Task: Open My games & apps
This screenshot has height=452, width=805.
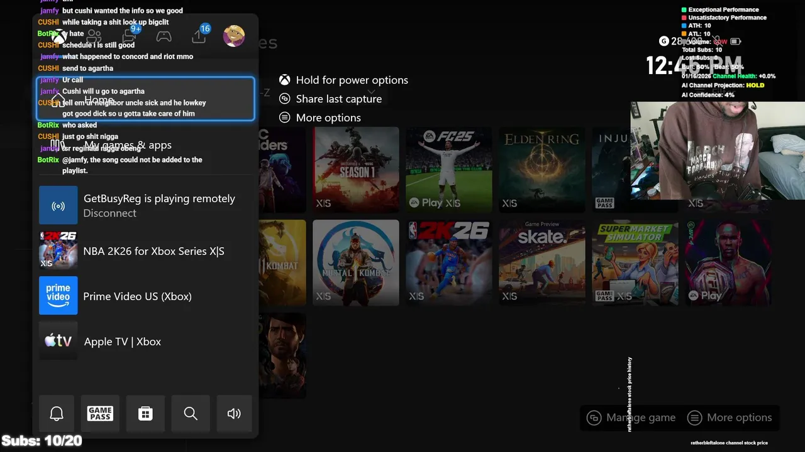Action: click(x=145, y=145)
